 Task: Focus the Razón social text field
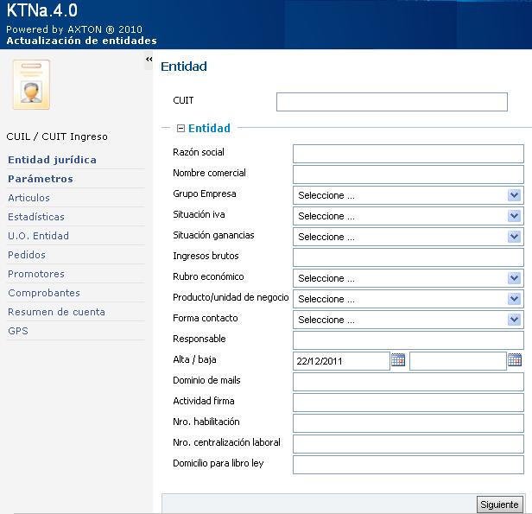(x=408, y=154)
